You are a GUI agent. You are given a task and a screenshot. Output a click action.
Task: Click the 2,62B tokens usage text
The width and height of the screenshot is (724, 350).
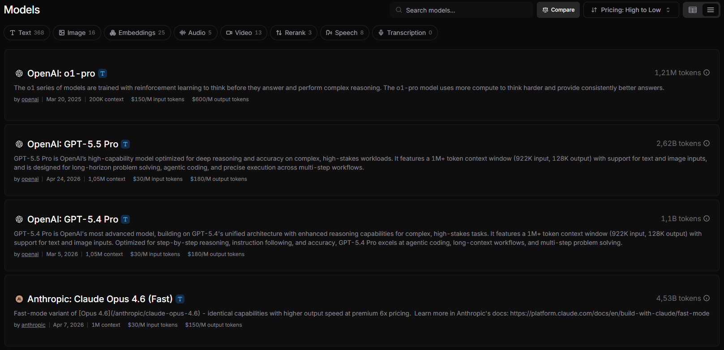(x=678, y=143)
